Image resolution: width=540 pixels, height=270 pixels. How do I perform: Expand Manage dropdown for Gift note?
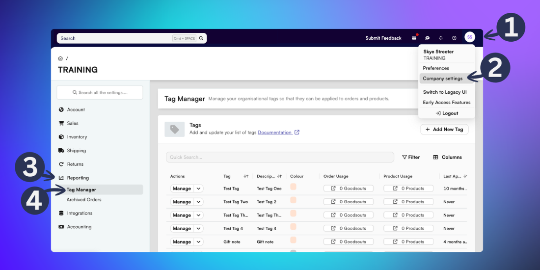[199, 242]
